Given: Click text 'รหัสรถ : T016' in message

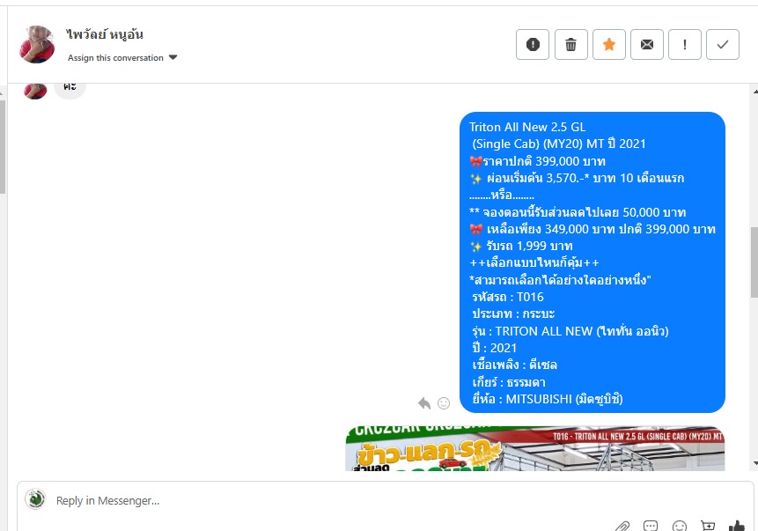Looking at the screenshot, I should tap(508, 297).
